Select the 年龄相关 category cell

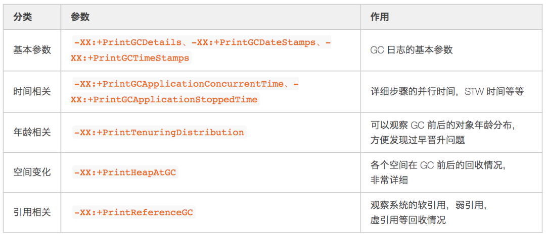pos(32,133)
